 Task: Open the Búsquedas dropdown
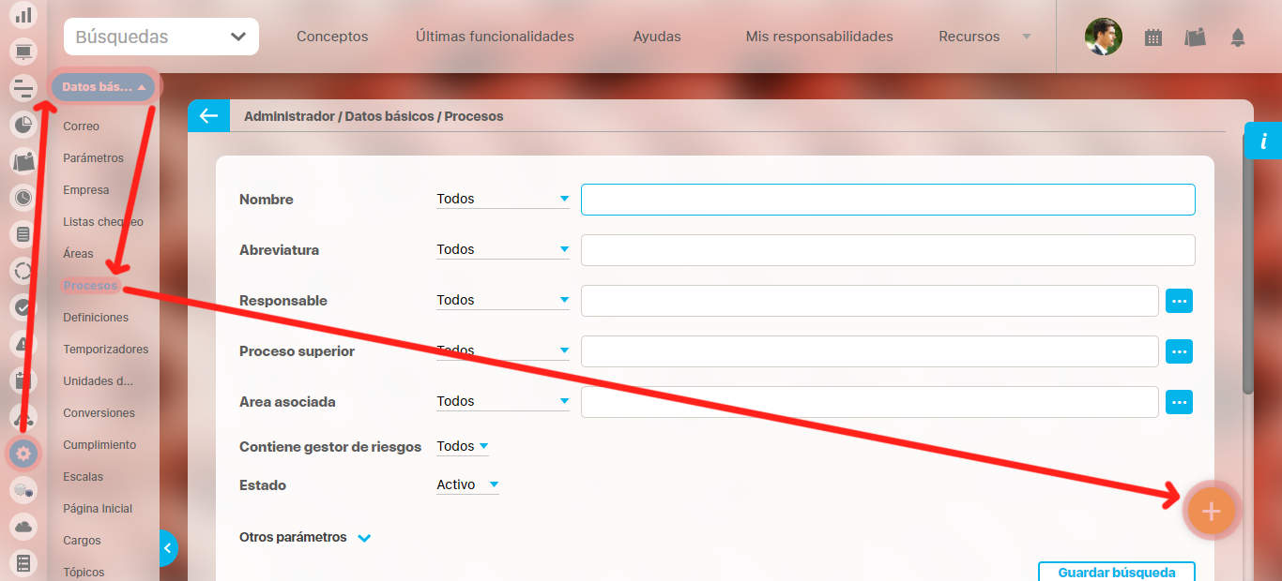click(161, 37)
